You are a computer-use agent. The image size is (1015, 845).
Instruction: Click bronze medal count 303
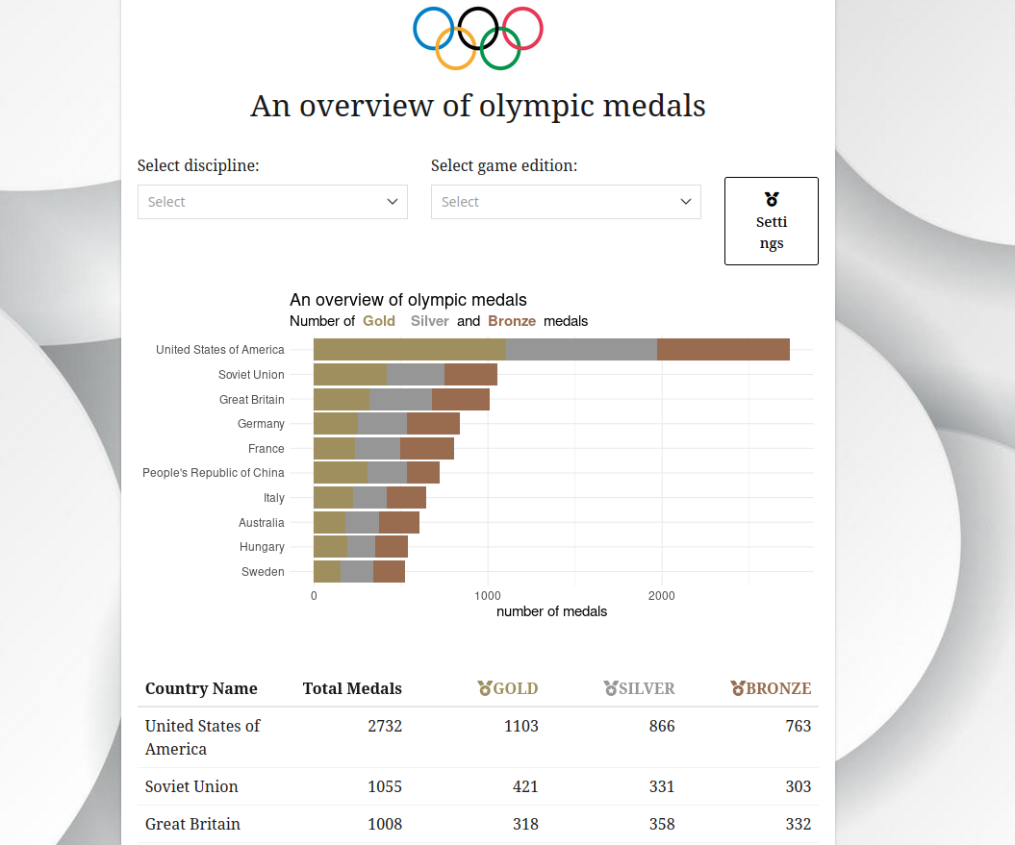point(799,786)
